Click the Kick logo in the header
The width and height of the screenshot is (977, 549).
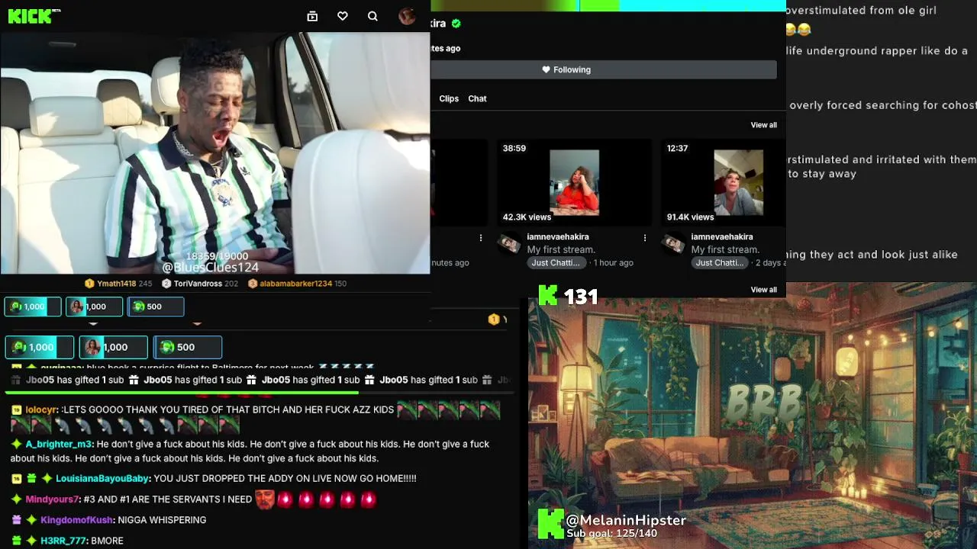click(x=34, y=16)
